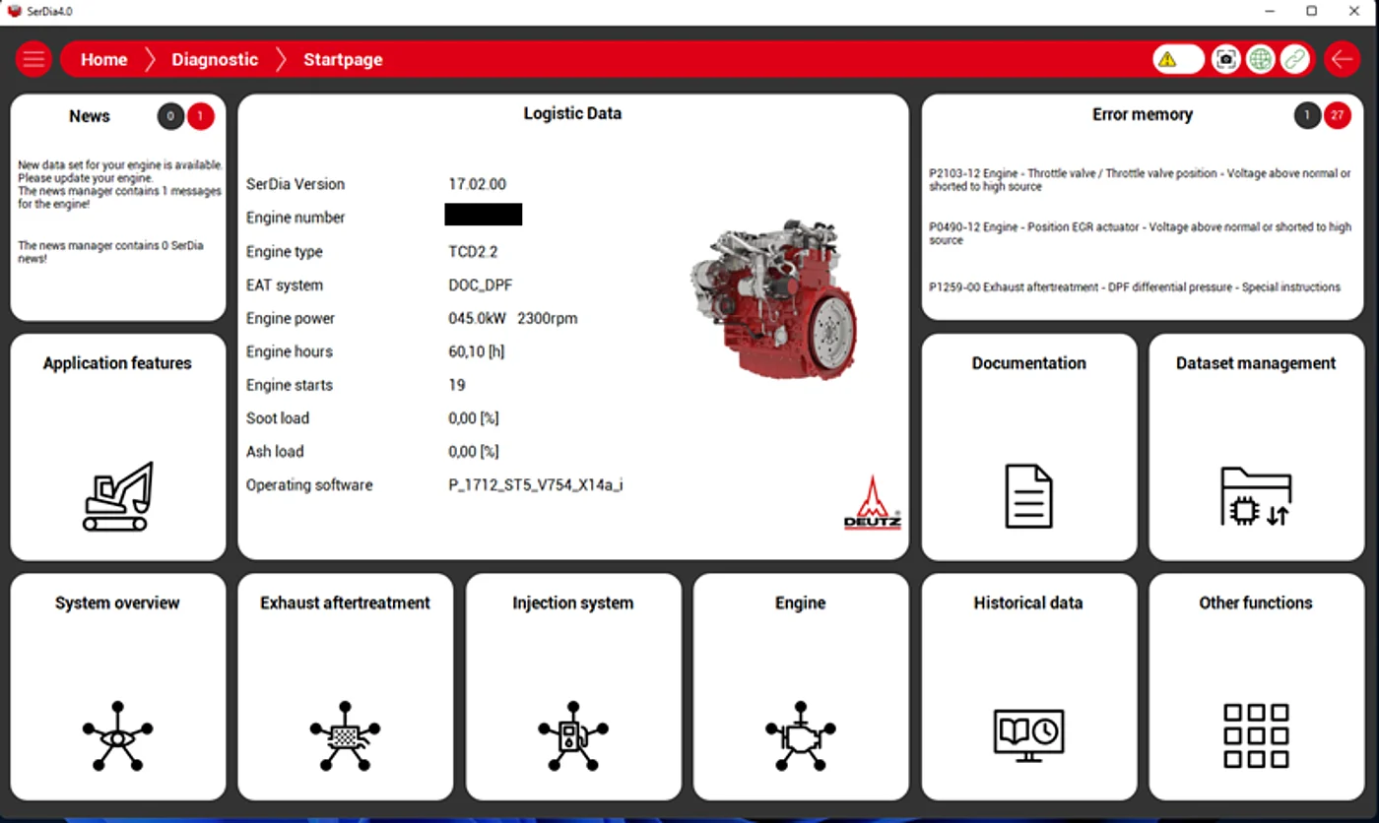Image resolution: width=1379 pixels, height=823 pixels.
Task: Click the green globe icon
Action: tap(1260, 59)
